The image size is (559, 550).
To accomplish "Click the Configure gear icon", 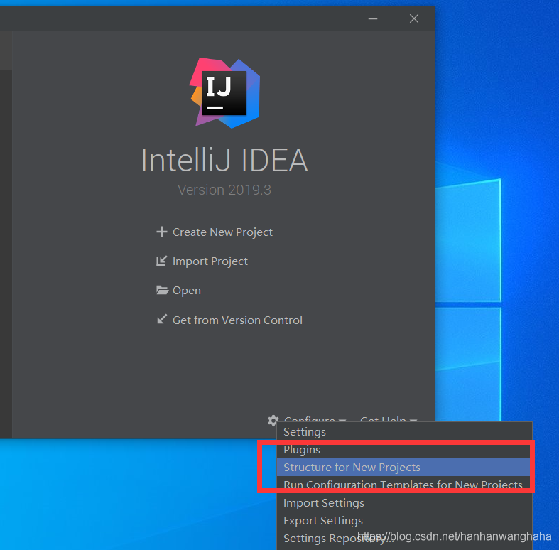I will click(x=273, y=421).
